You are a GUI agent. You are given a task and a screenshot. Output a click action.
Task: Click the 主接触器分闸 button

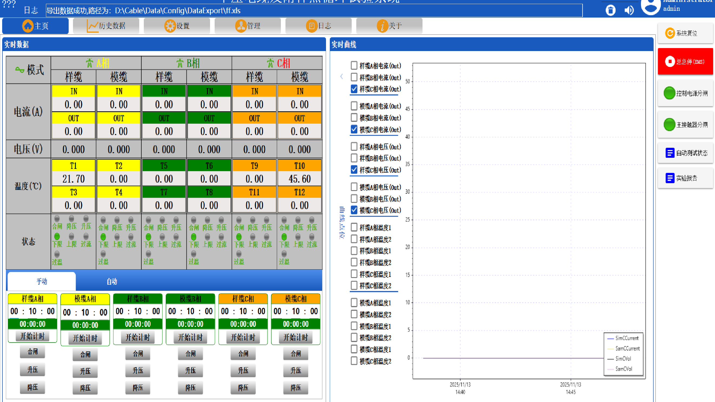point(685,125)
